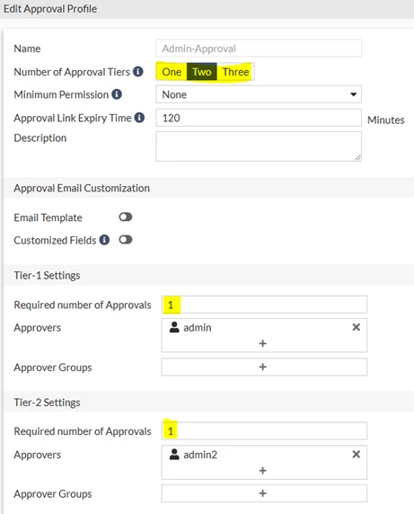Select One approval tier

pyautogui.click(x=172, y=72)
